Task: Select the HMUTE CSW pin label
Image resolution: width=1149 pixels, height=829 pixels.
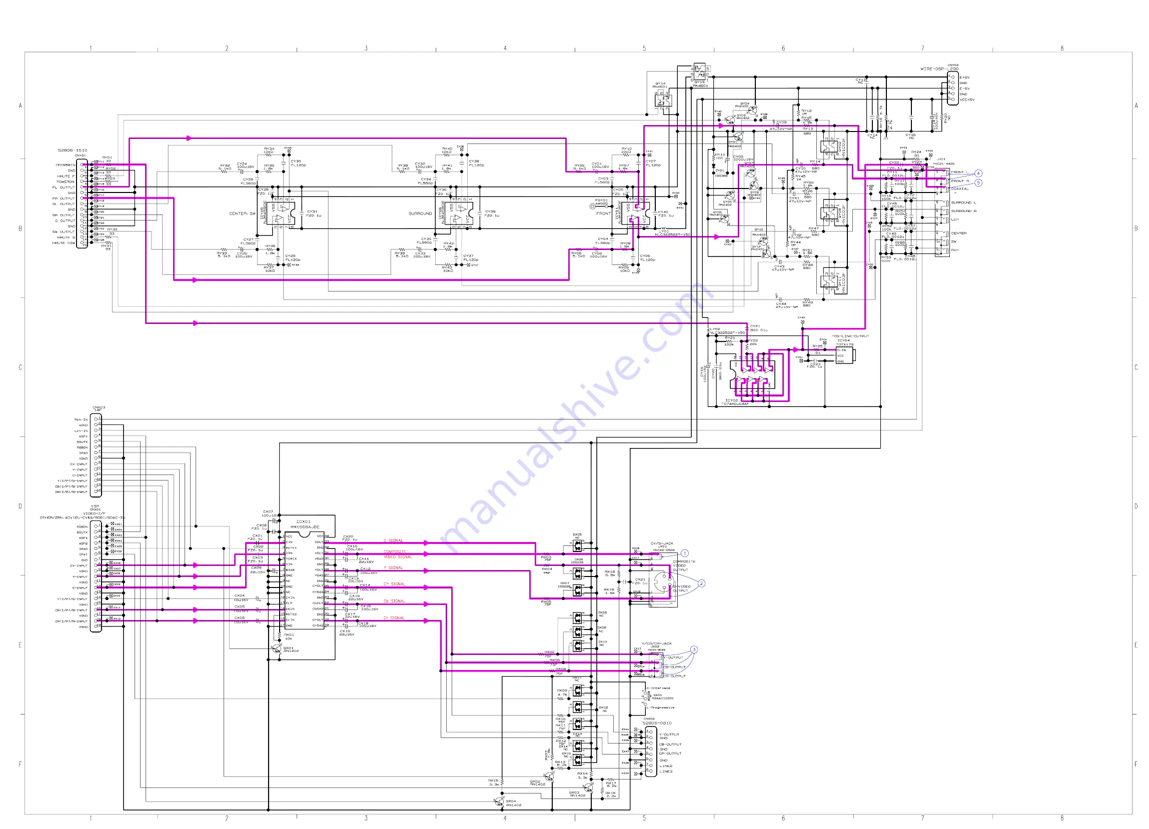Action: click(x=64, y=242)
